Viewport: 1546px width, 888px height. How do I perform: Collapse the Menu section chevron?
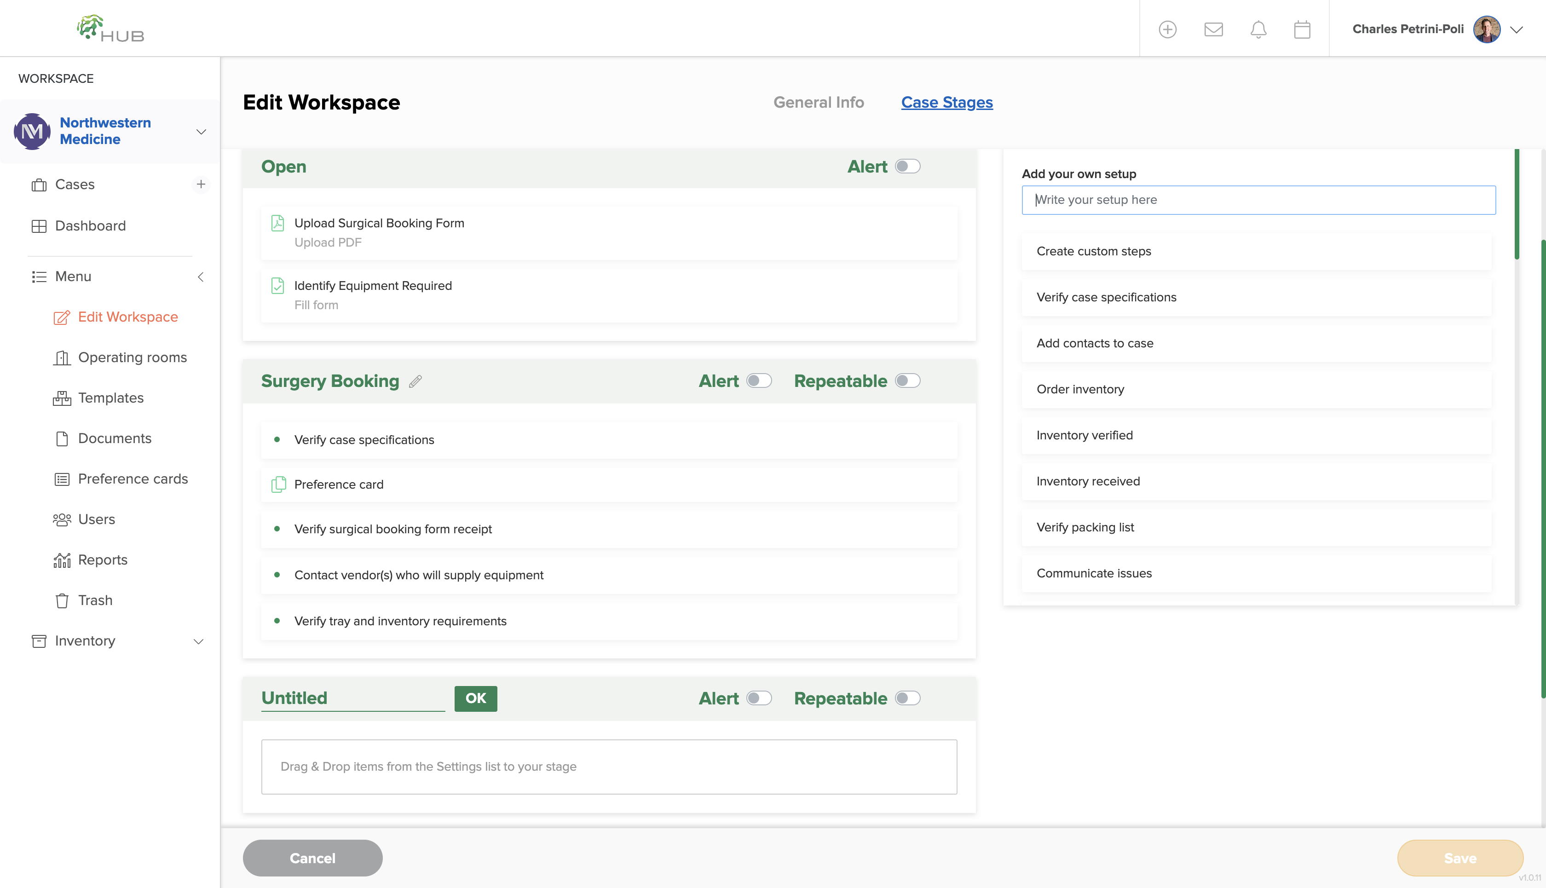200,277
